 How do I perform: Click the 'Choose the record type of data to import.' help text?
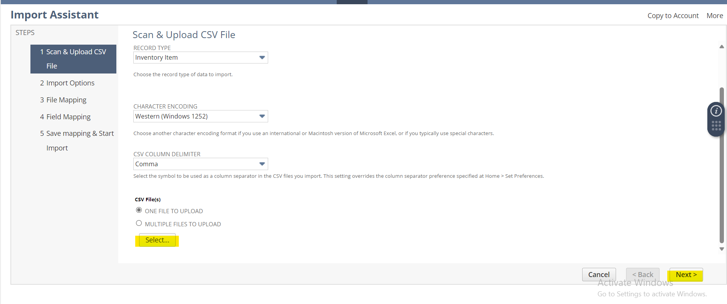click(x=183, y=74)
